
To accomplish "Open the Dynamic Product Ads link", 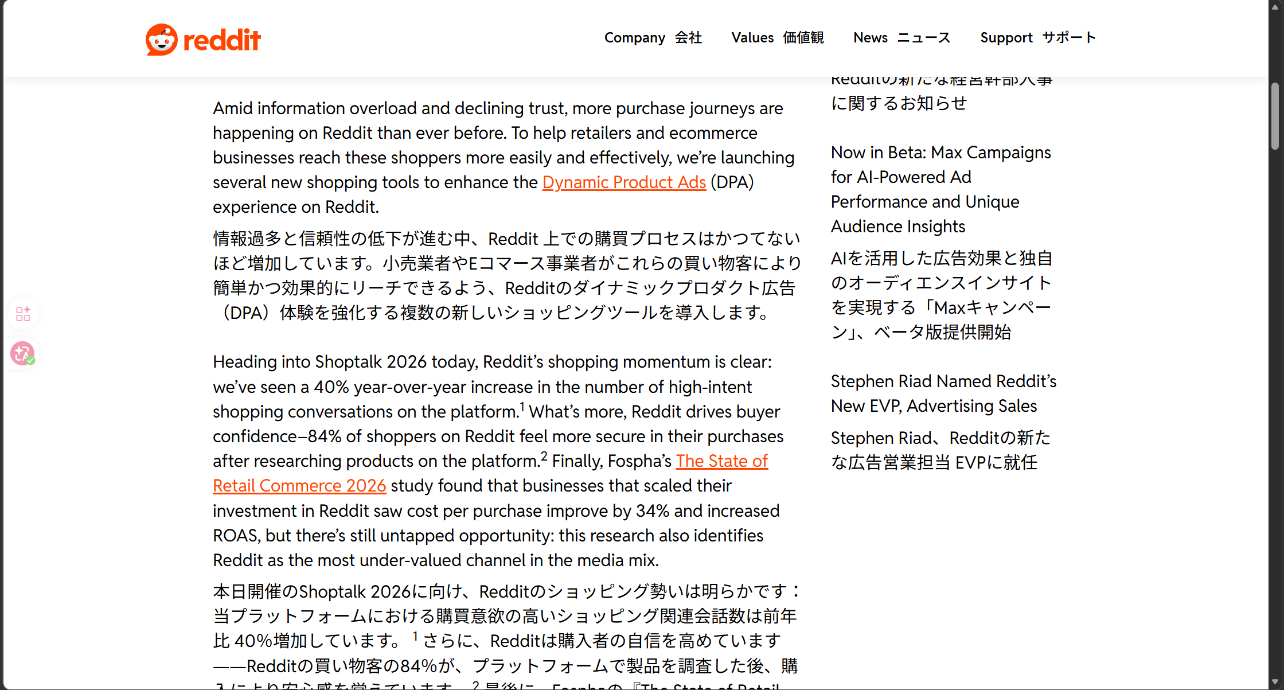I will [x=624, y=182].
